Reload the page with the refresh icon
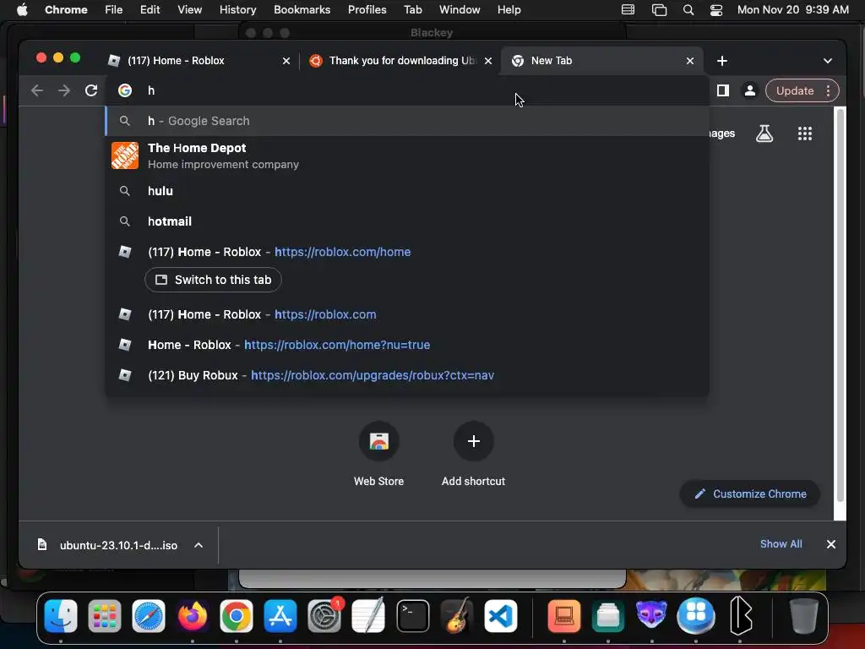This screenshot has height=649, width=865. [91, 90]
